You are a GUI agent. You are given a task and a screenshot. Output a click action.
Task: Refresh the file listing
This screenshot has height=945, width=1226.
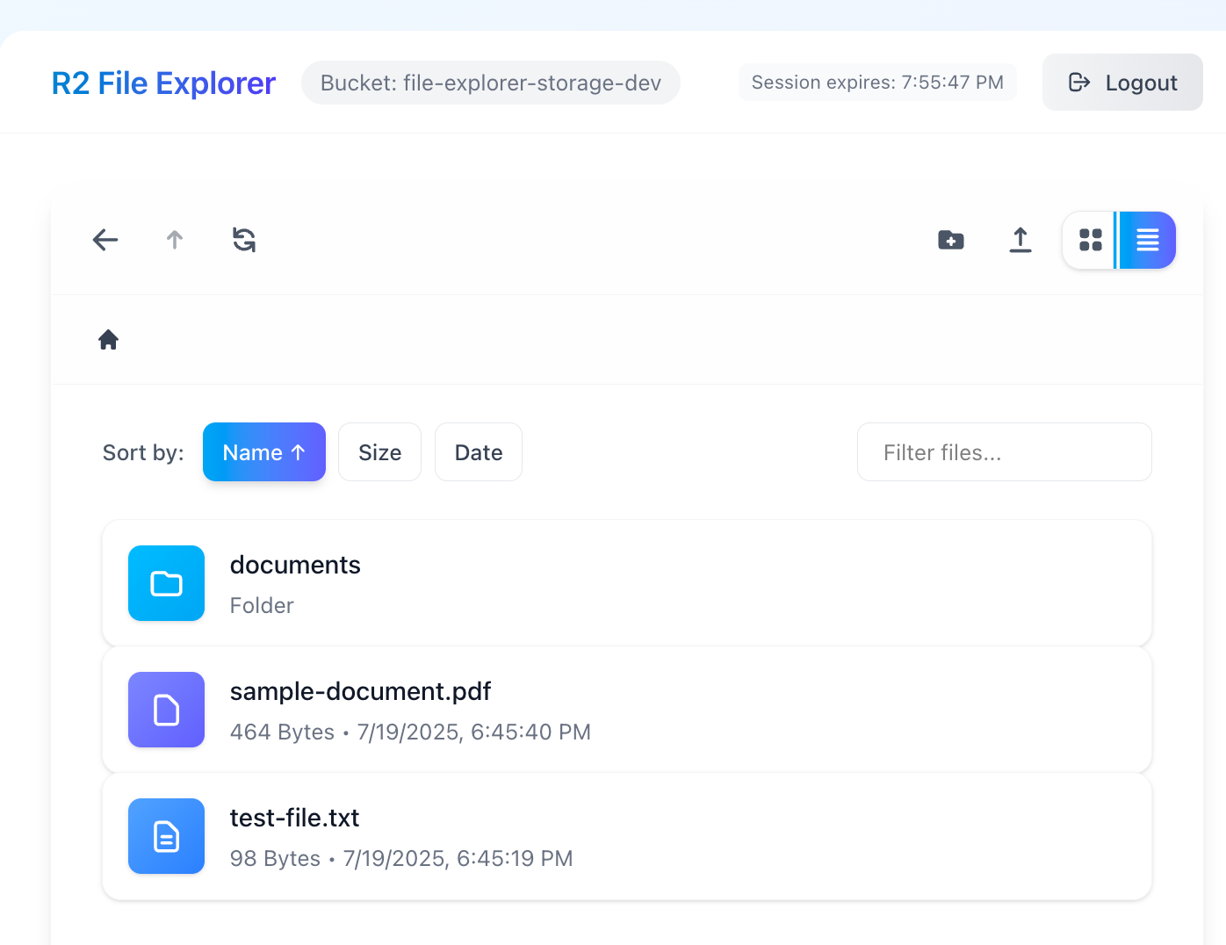(244, 240)
